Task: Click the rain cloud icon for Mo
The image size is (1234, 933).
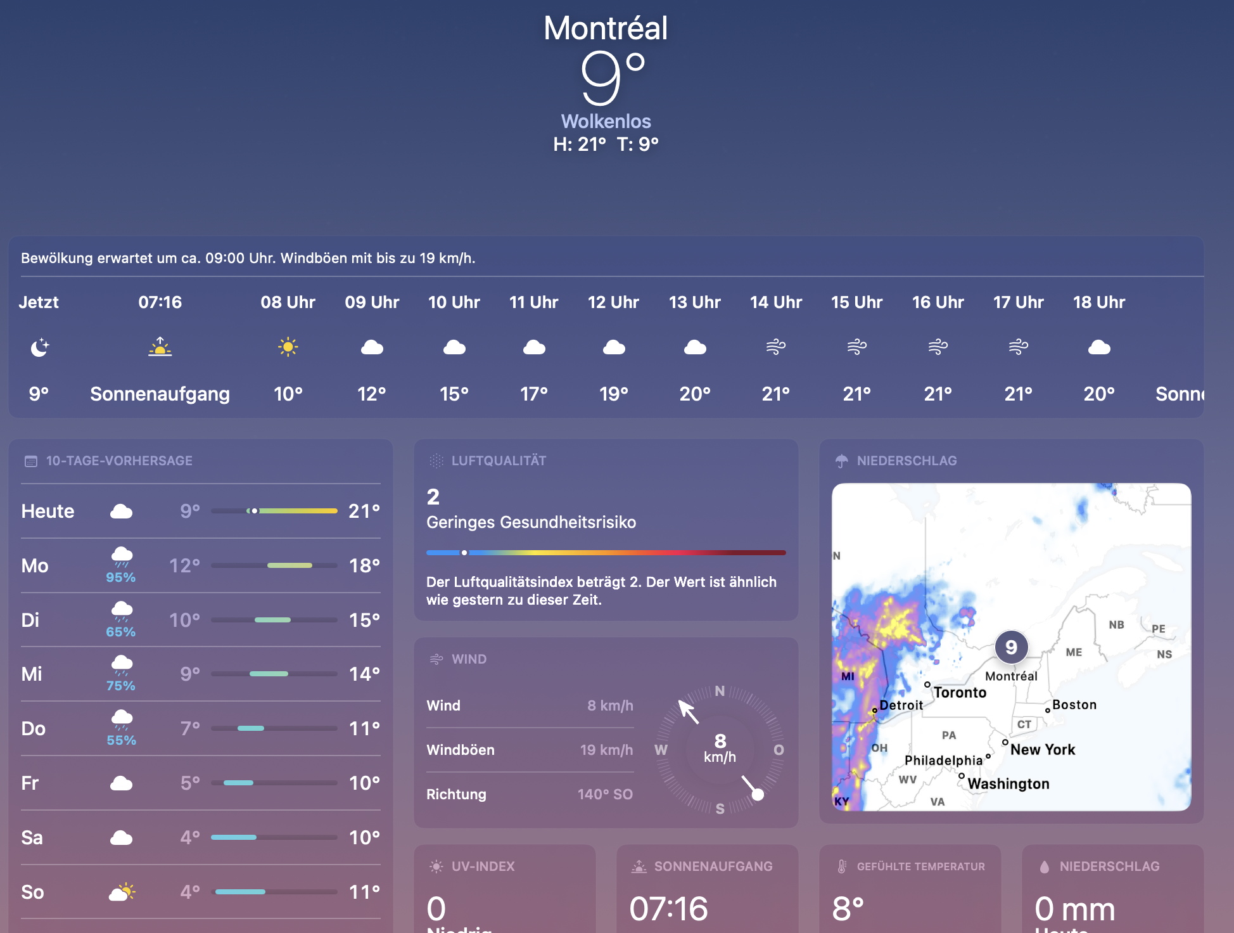Action: 121,557
